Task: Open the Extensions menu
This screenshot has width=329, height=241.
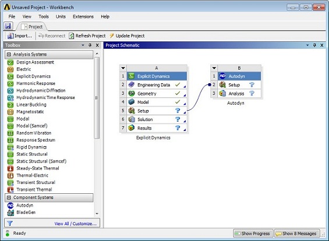Action: (83, 16)
